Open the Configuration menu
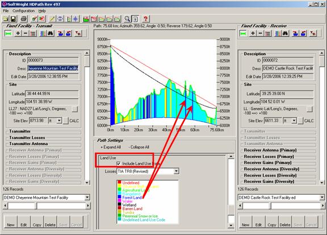 23,11
